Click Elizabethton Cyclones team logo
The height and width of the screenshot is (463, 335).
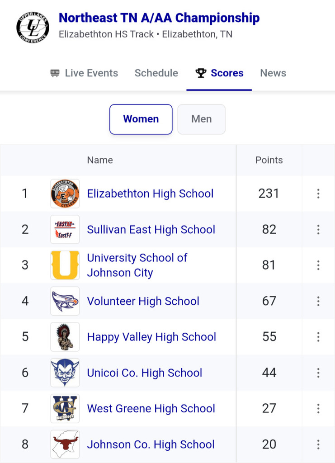click(65, 194)
